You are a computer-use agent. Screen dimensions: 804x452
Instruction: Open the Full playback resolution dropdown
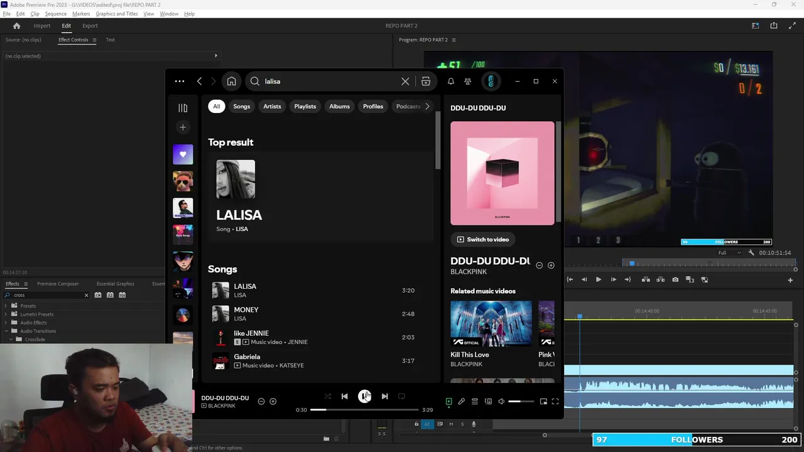(729, 252)
